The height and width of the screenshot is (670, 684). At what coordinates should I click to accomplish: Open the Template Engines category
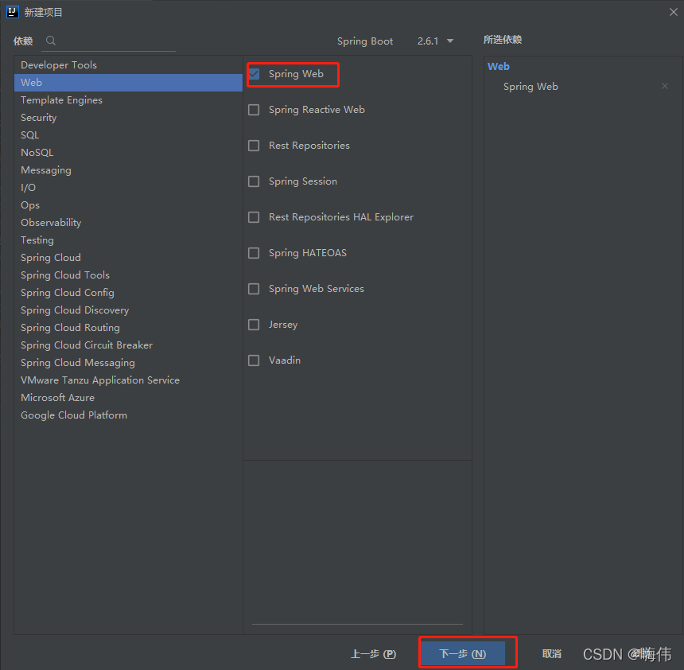[x=128, y=100]
